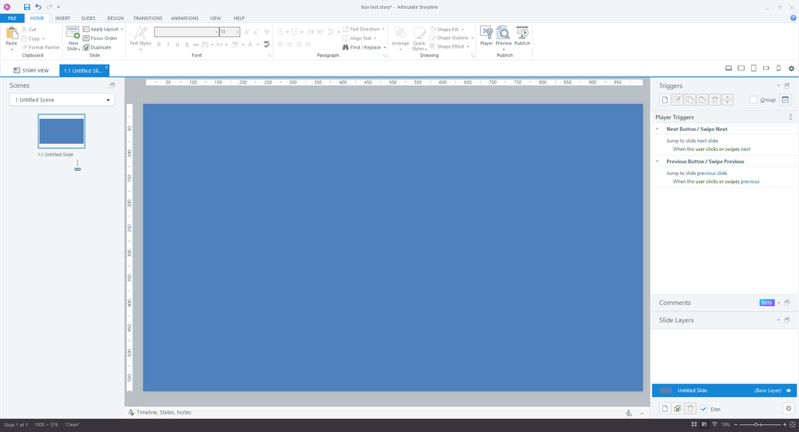Click the new layer icon
This screenshot has width=799, height=432.
point(664,409)
